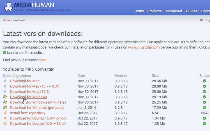210x131 pixels.
Task: Click the 'Download' breadcrumb text
Action: tap(19, 20)
